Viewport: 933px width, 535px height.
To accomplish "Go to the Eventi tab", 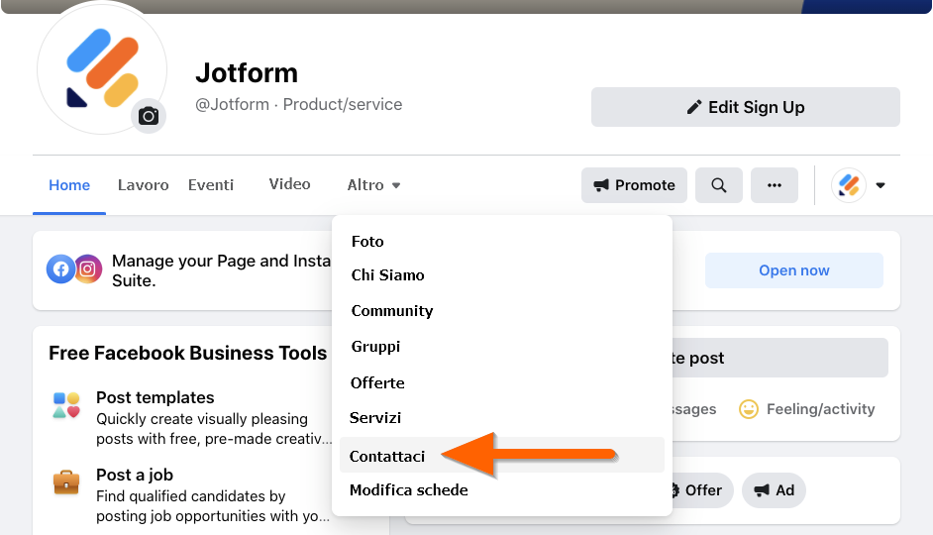I will 211,184.
